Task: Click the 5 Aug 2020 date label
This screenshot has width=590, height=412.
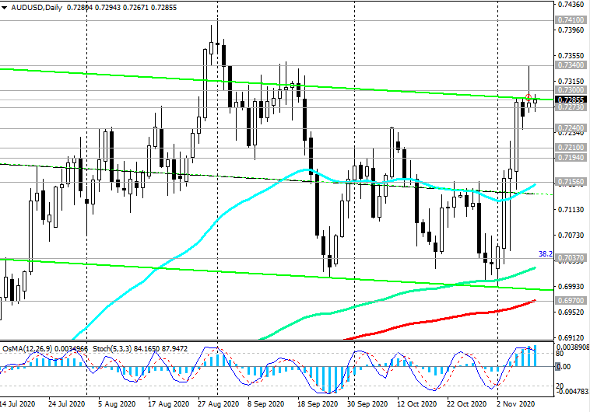Action: 117,404
